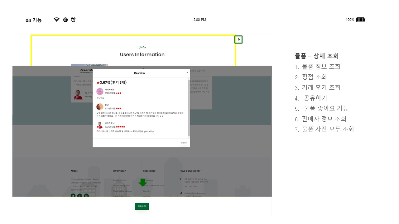The image size is (399, 224).
Task: Click the green 목록보기 button
Action: (x=142, y=206)
